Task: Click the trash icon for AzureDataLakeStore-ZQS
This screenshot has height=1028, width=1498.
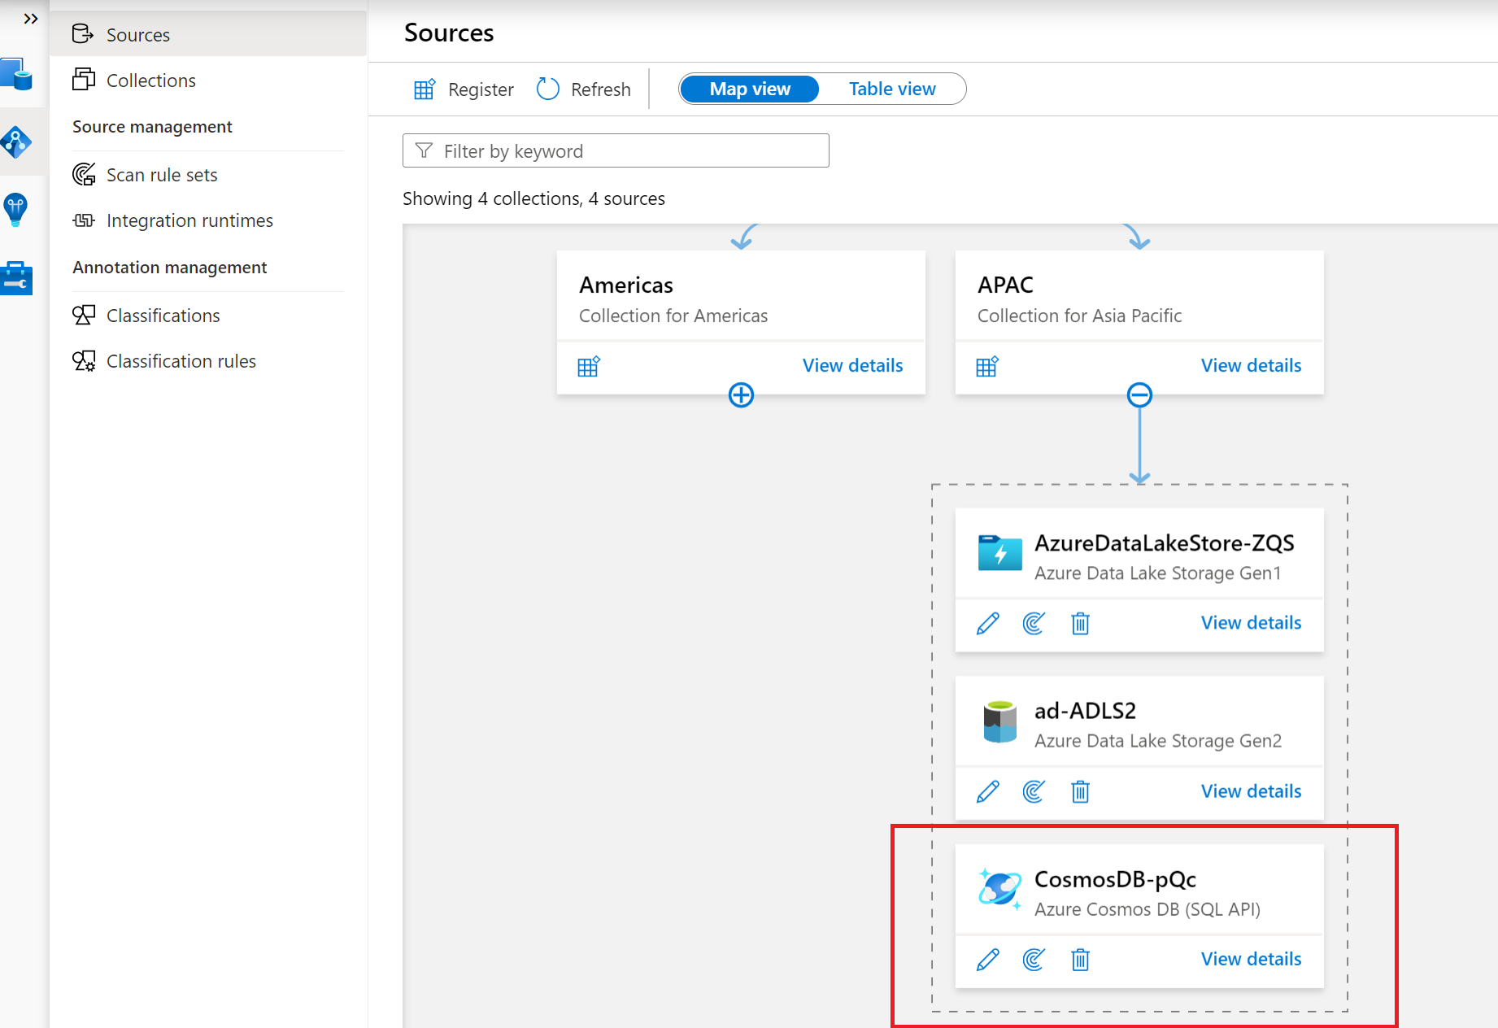Action: (1080, 624)
